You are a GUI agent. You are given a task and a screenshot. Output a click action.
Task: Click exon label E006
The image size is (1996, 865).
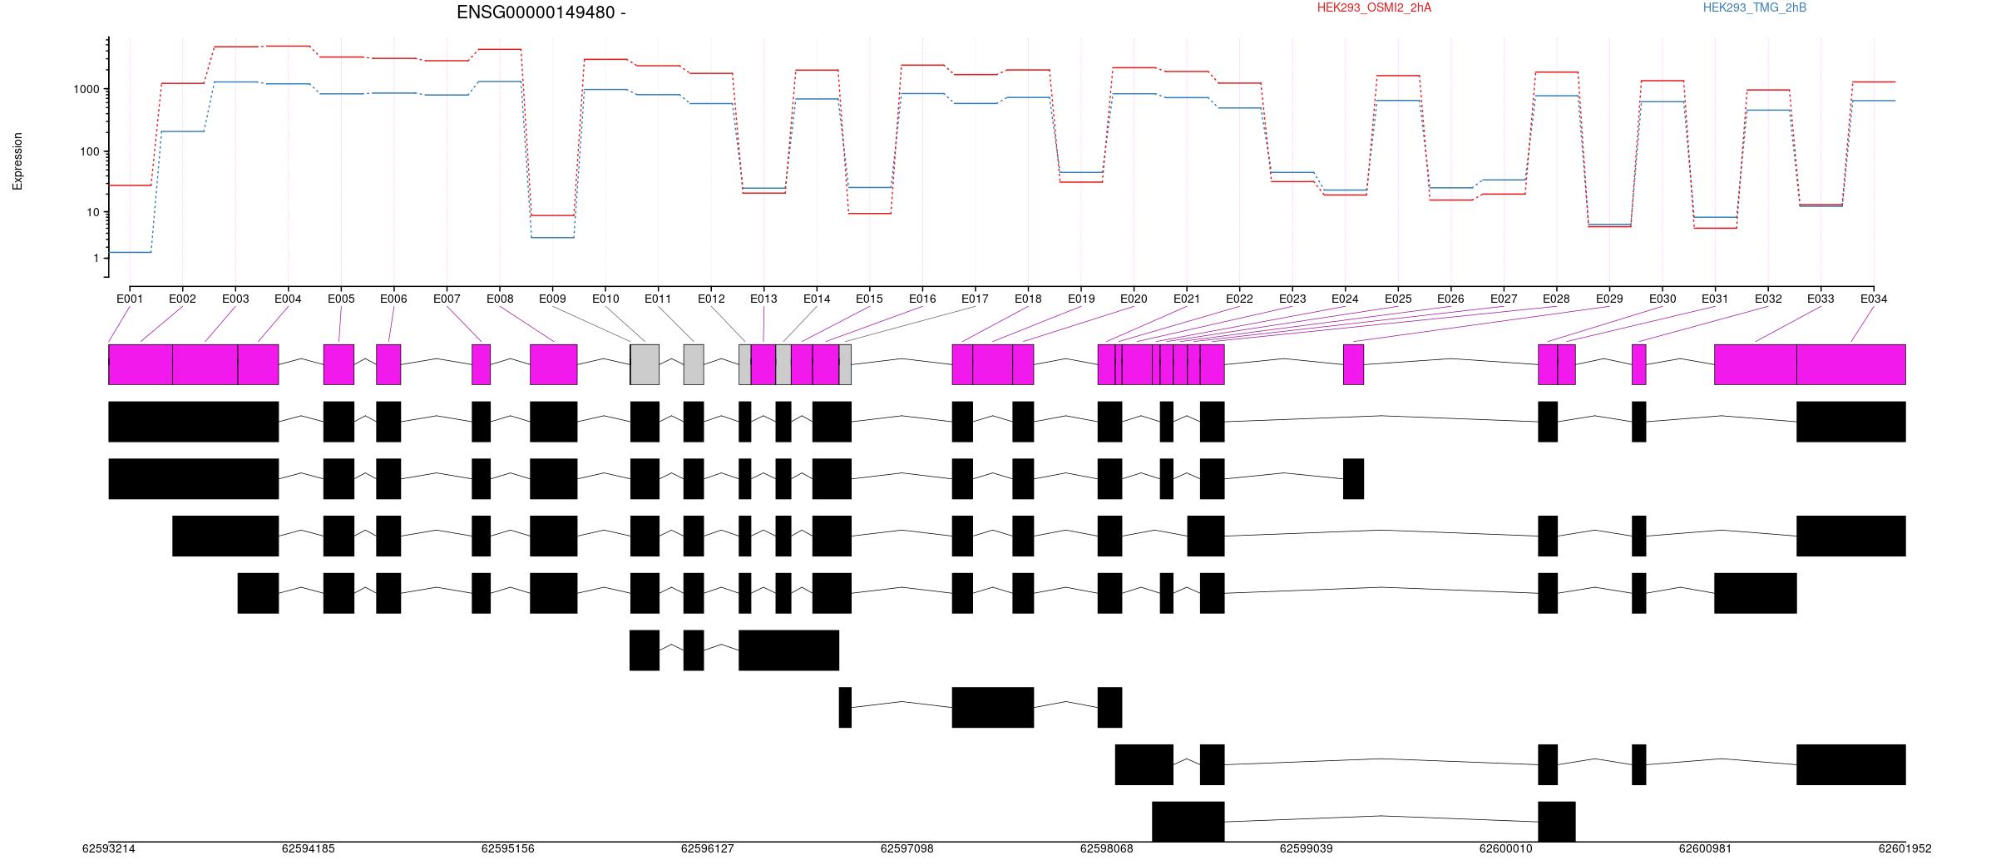pos(393,299)
